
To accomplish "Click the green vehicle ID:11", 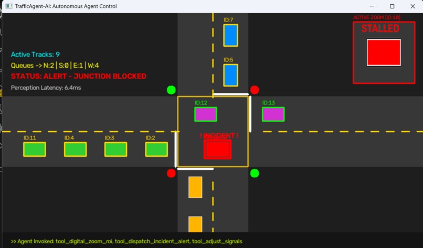I will (x=35, y=149).
